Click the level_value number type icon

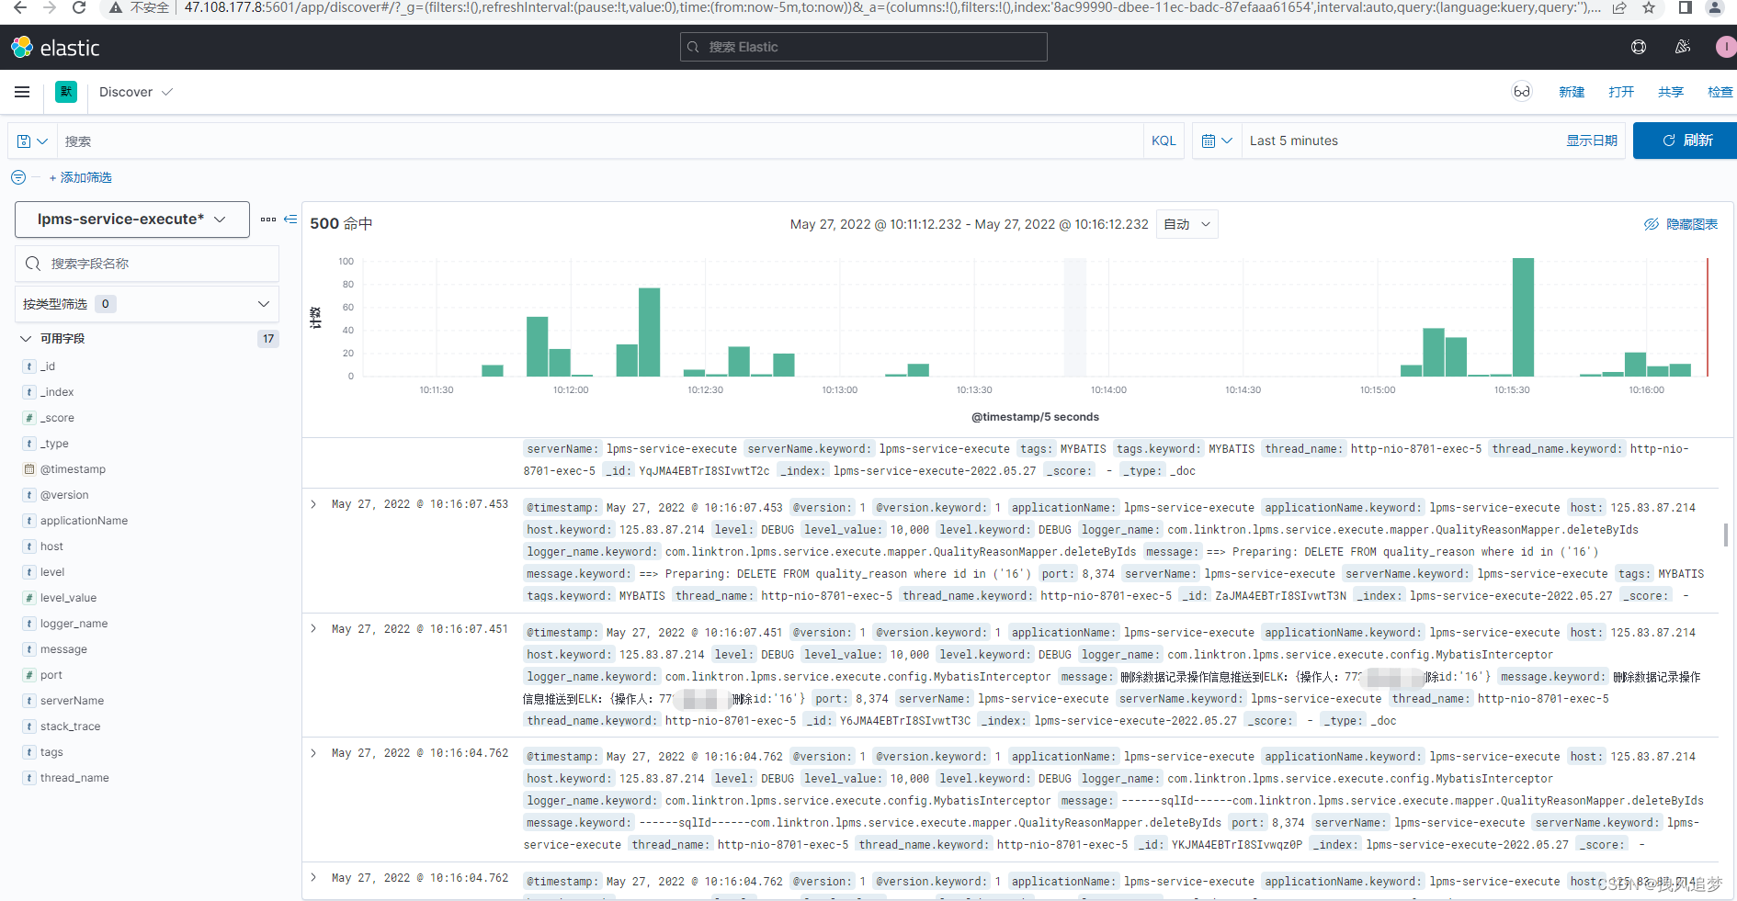point(29,598)
